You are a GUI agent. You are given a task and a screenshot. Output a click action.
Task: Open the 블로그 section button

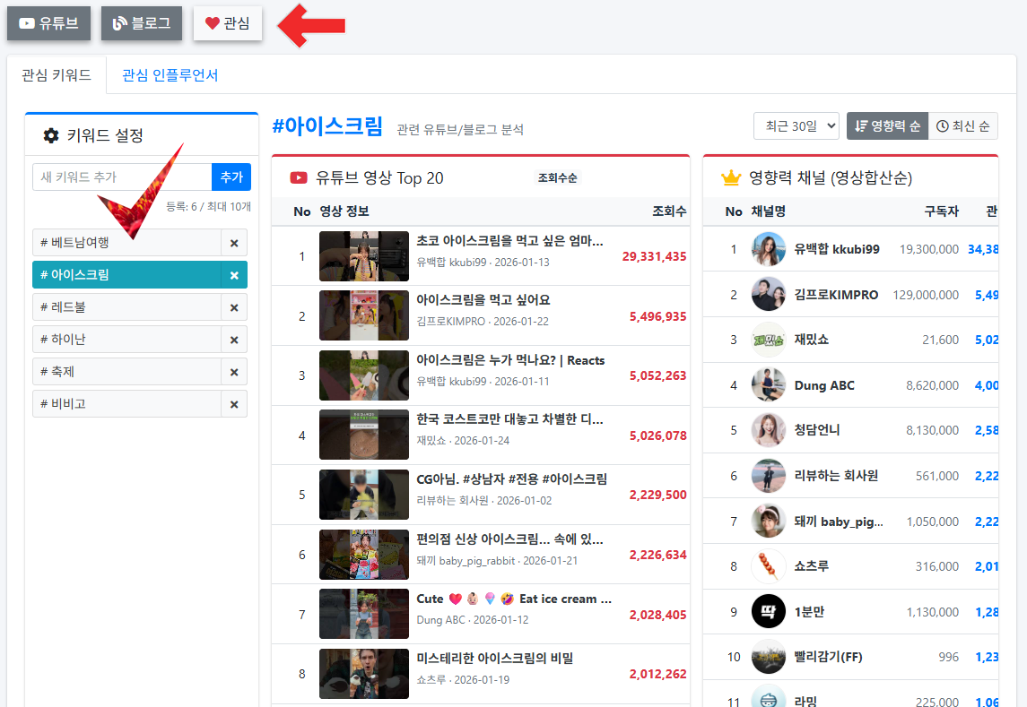(142, 23)
